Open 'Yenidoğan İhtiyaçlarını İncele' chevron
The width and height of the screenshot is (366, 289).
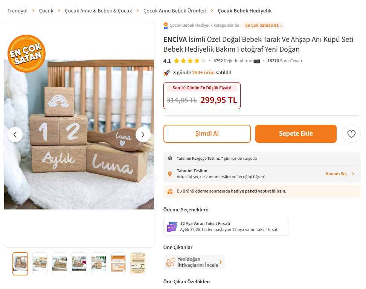click(220, 262)
